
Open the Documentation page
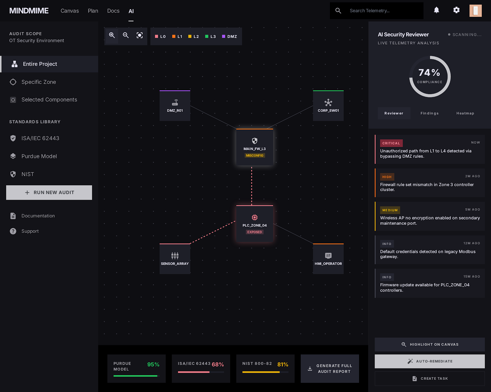pyautogui.click(x=38, y=216)
